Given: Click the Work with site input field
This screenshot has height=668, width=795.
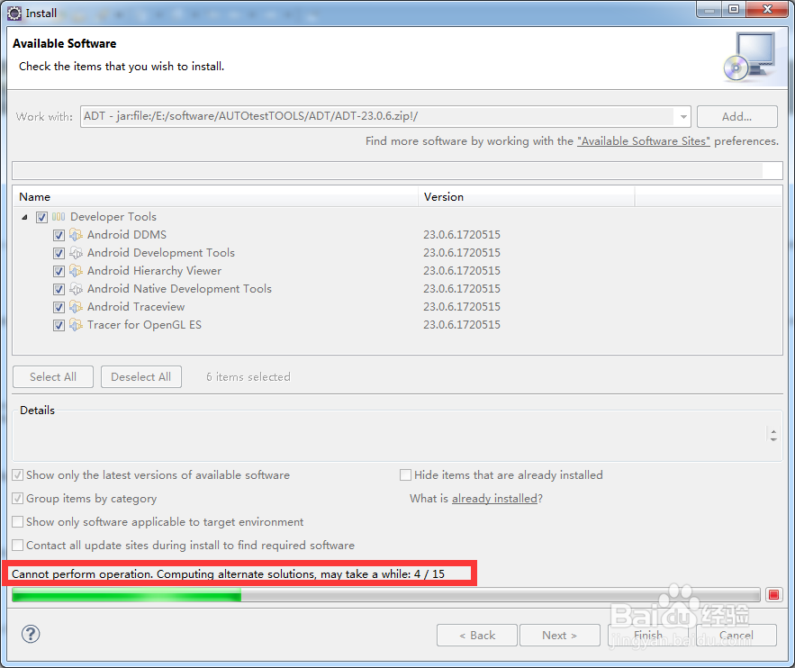Looking at the screenshot, I should (x=378, y=116).
